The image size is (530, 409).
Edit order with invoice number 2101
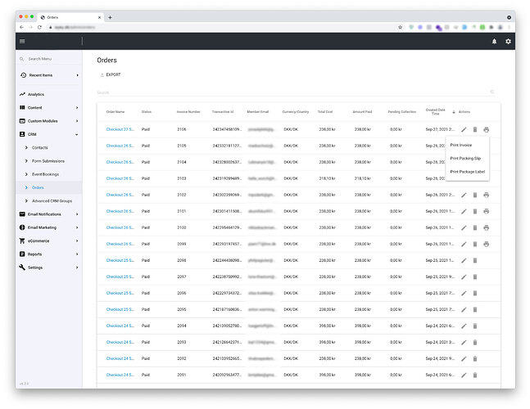[464, 211]
